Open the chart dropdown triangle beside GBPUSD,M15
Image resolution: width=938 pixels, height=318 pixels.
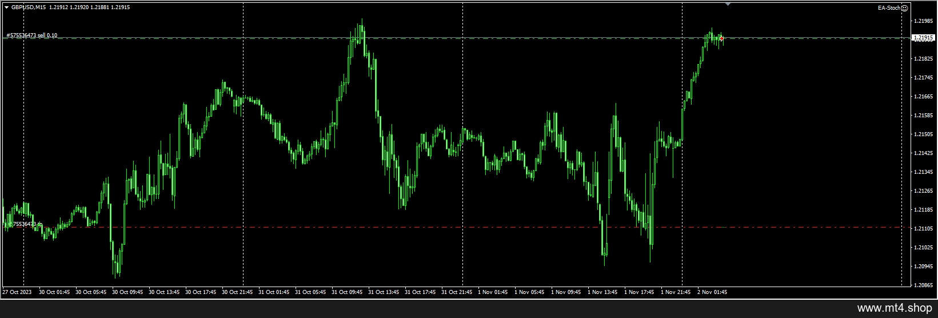pos(6,7)
